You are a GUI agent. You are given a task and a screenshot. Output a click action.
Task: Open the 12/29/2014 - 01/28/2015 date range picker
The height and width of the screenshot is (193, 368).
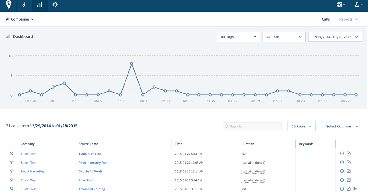pyautogui.click(x=335, y=37)
